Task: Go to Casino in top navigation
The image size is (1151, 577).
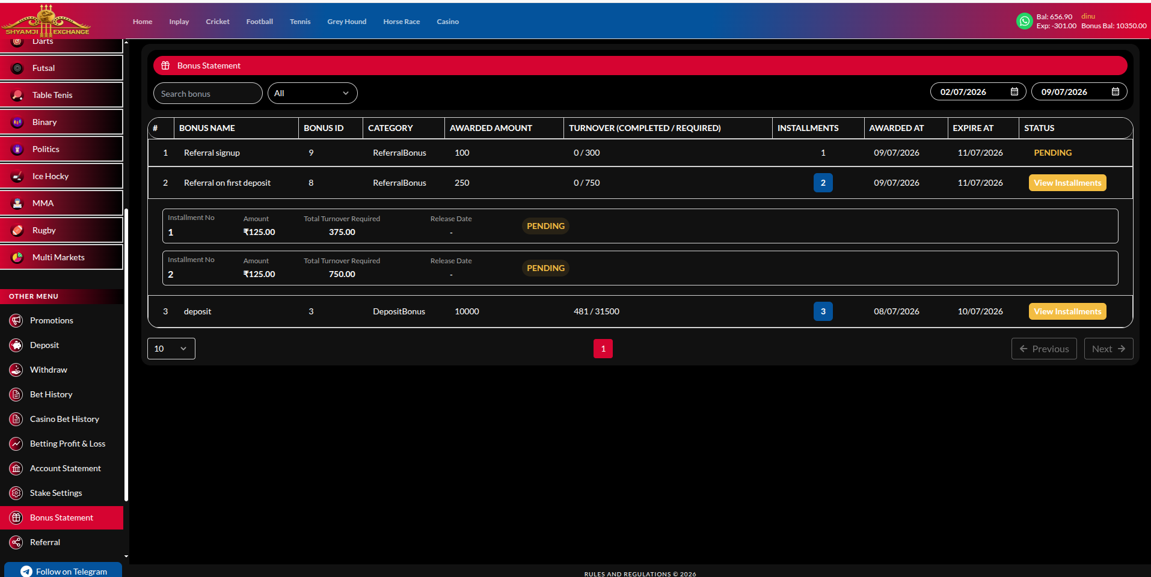Action: pyautogui.click(x=447, y=22)
